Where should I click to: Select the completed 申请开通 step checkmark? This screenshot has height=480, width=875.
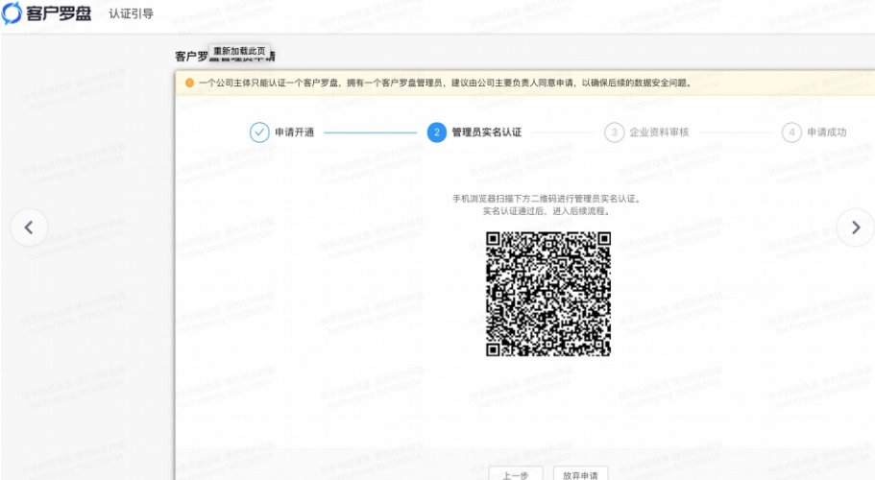259,132
